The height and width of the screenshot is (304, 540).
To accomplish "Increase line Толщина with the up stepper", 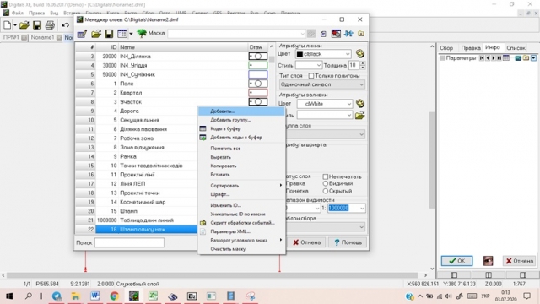I will [x=363, y=63].
